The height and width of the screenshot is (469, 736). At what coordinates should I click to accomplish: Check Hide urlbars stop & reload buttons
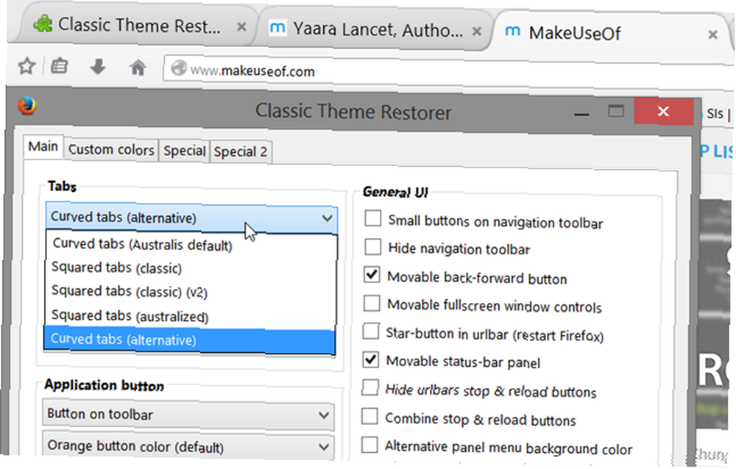(x=370, y=387)
